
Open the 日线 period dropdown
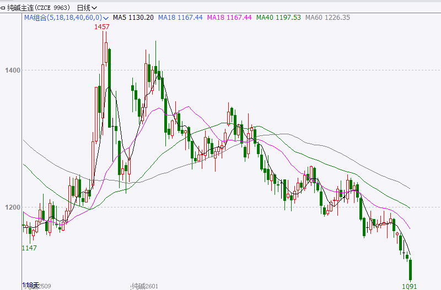click(87, 8)
